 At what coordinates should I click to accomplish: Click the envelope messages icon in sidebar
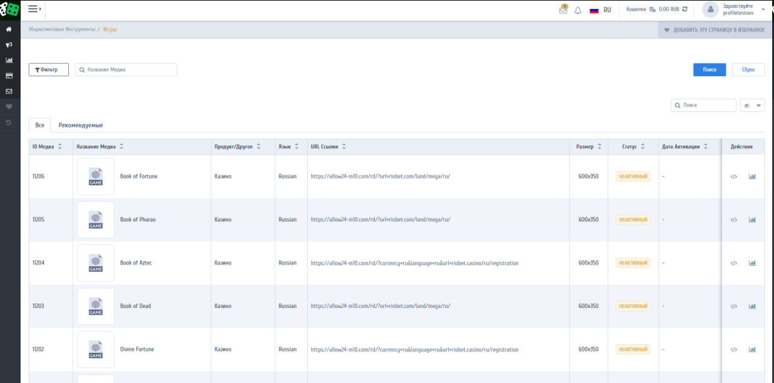(9, 91)
